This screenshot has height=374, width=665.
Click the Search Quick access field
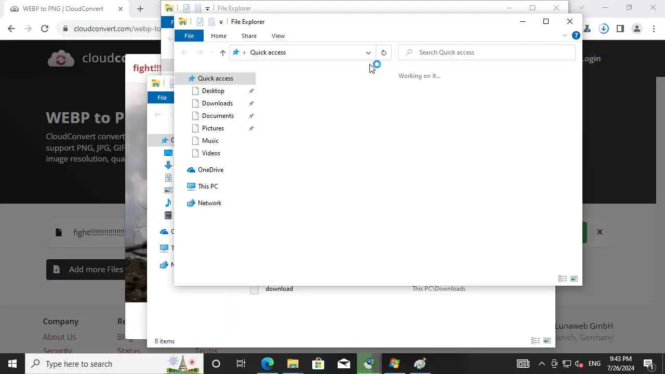(487, 52)
